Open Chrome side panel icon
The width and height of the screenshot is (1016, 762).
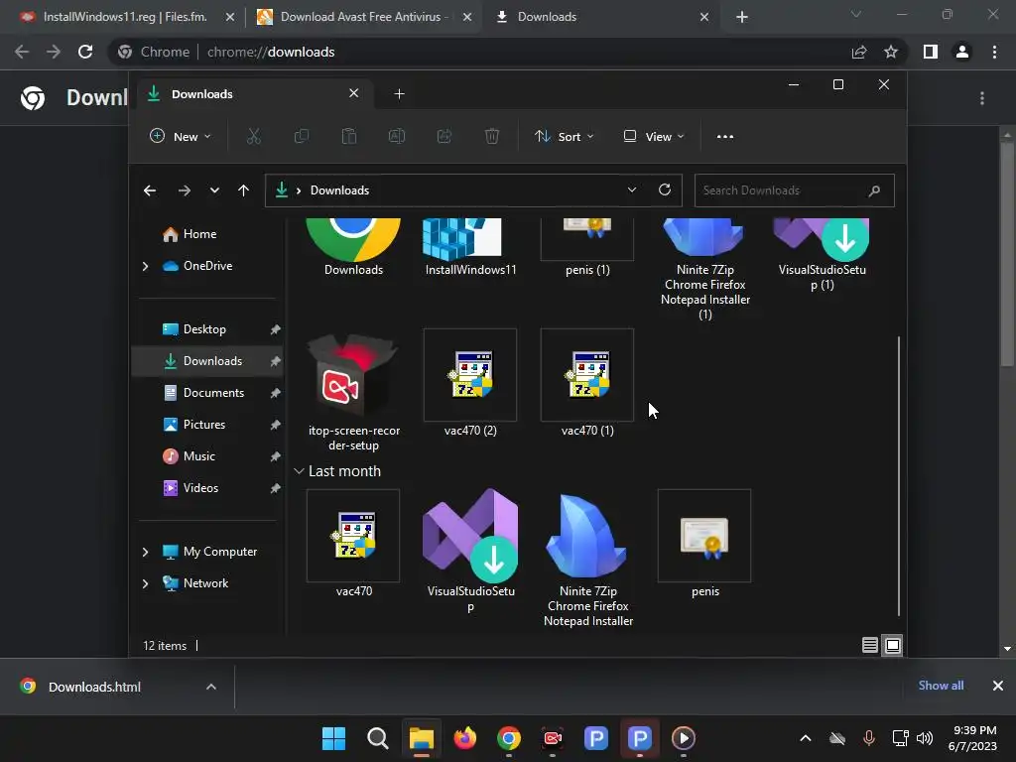click(931, 52)
